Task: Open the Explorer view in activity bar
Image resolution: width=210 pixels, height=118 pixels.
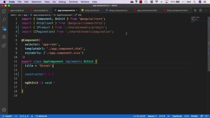Action: click(x=4, y=11)
